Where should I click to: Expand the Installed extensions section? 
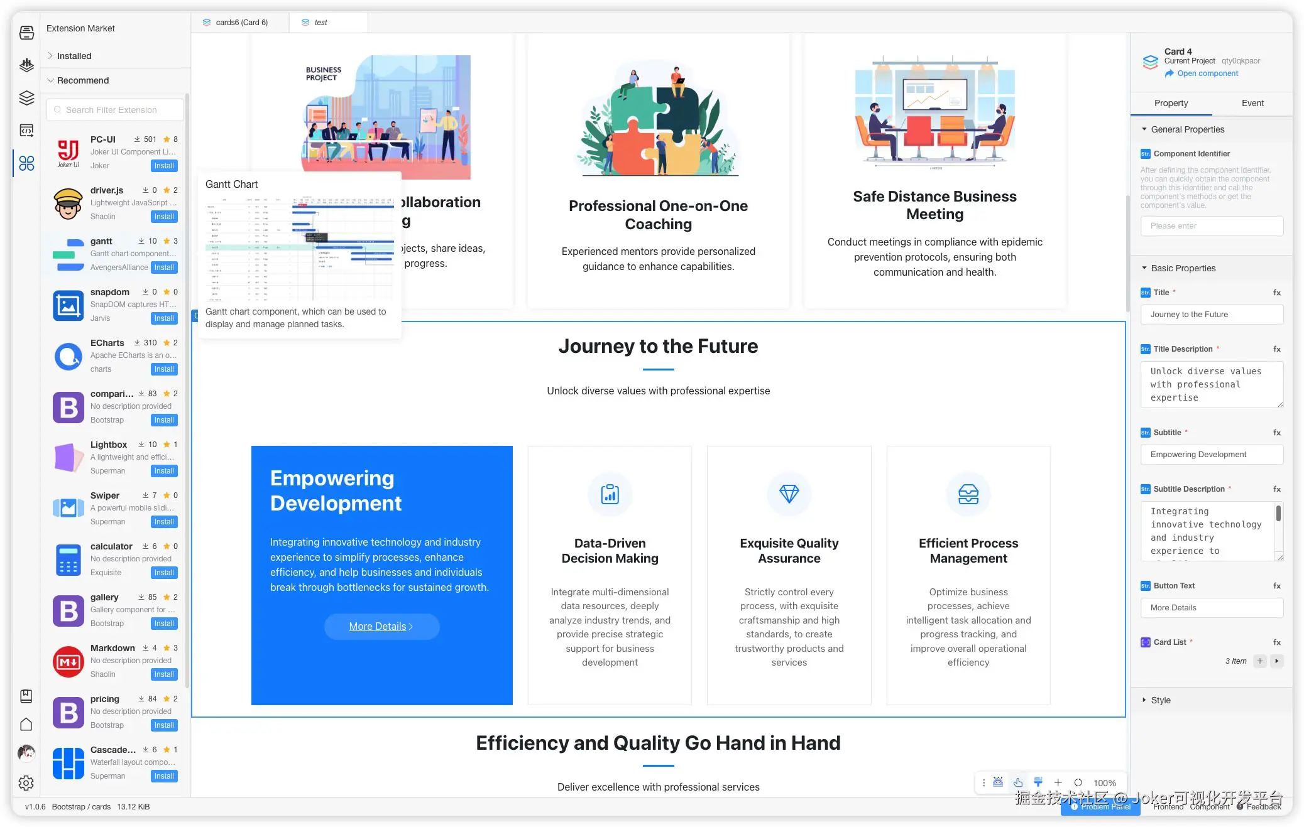pos(74,56)
